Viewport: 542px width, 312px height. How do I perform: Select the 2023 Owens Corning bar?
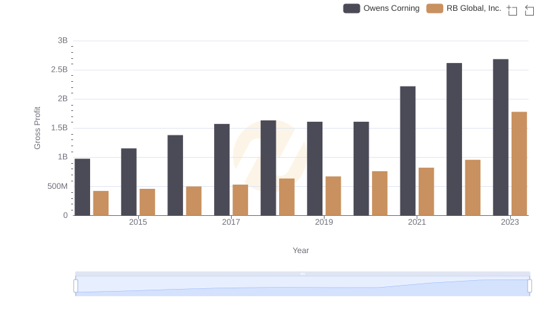501,137
